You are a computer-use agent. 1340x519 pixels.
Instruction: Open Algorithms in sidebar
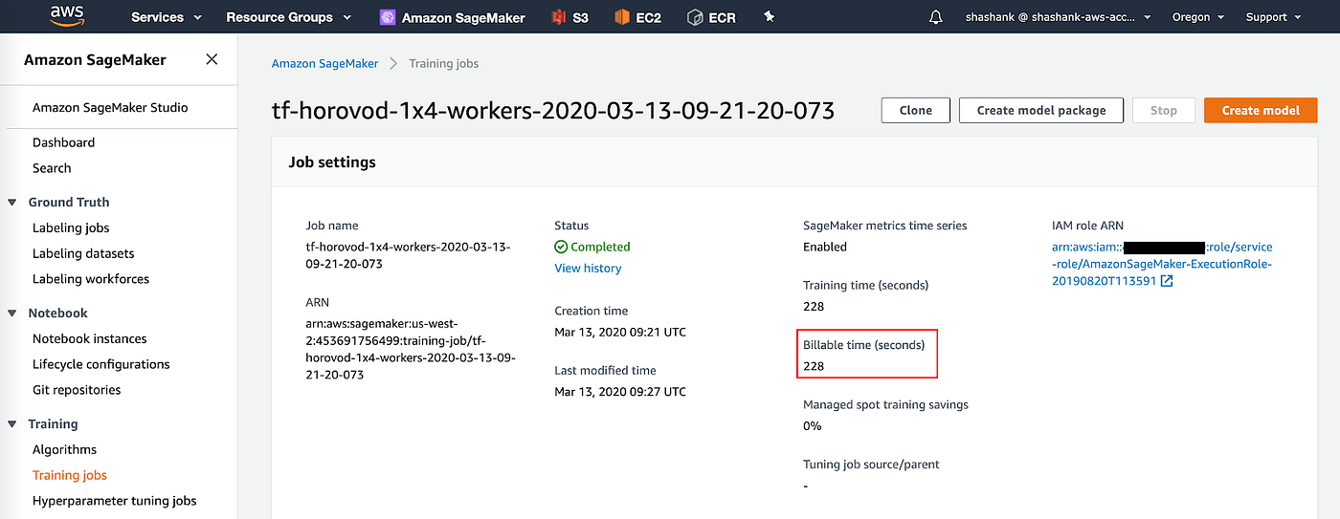click(65, 450)
